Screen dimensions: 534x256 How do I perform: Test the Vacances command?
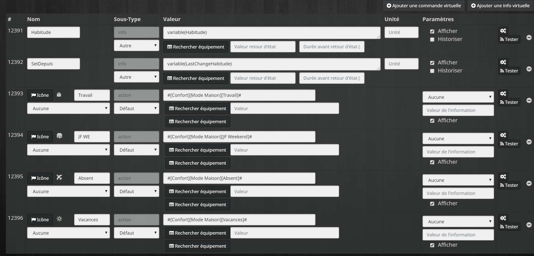[509, 227]
